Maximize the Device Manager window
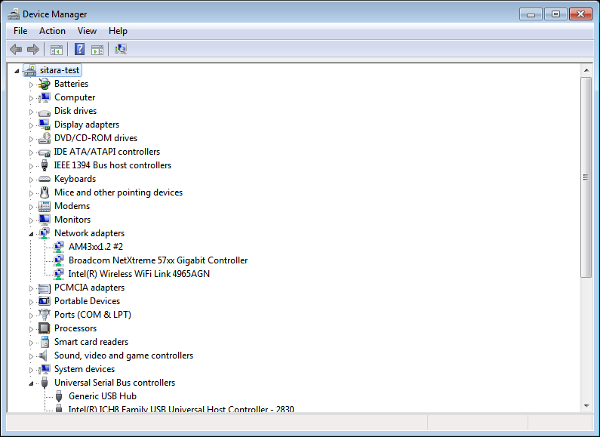Viewport: 600px width, 437px height. pos(555,14)
